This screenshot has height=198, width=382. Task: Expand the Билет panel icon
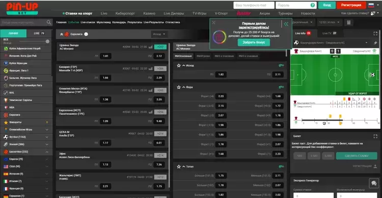click(375, 136)
